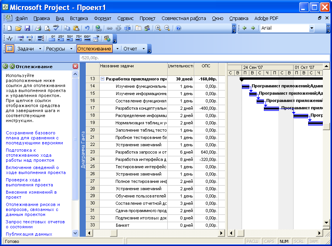This screenshot has width=332, height=246.
Task: Click link Сохранение базового плана
Action: coord(34,138)
